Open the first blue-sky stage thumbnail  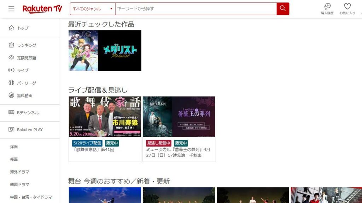105,195
